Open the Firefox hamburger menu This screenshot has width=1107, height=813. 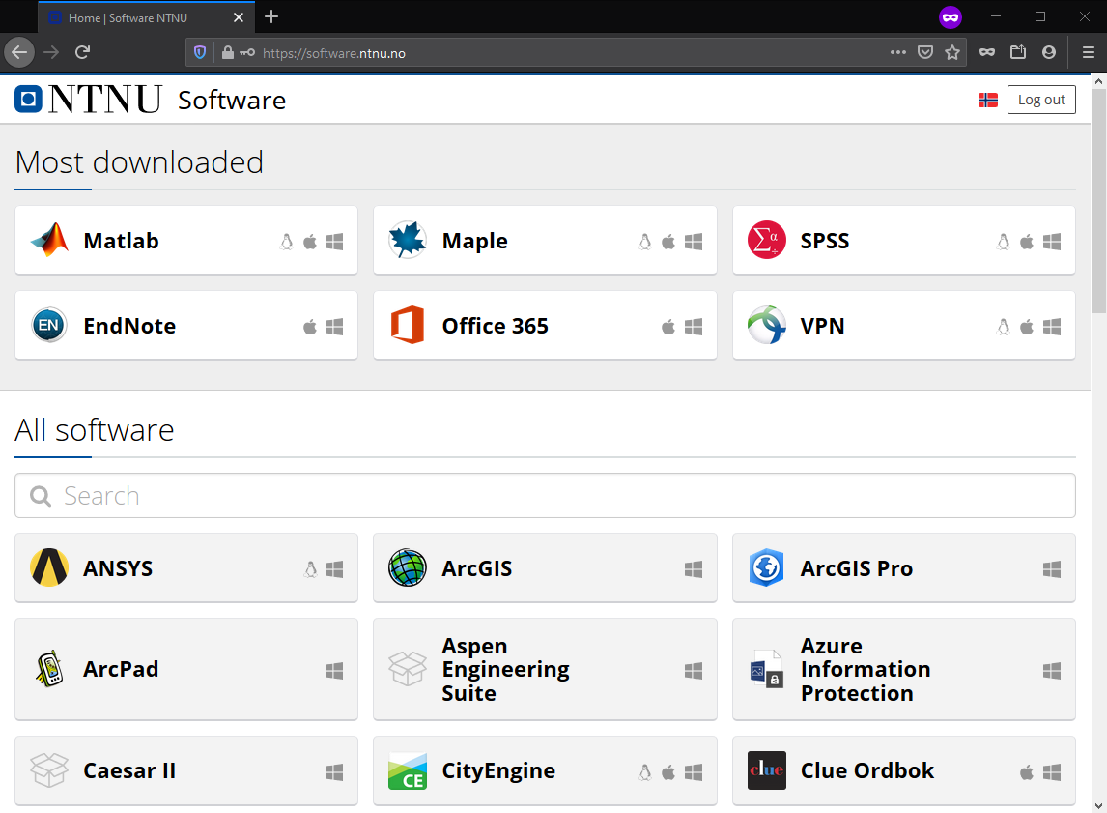click(1088, 52)
